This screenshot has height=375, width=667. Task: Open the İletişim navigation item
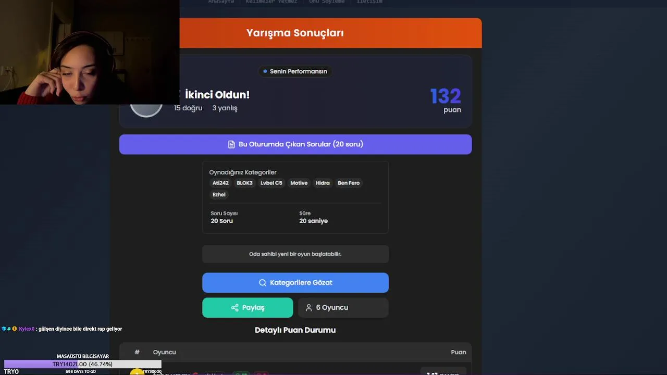[369, 2]
